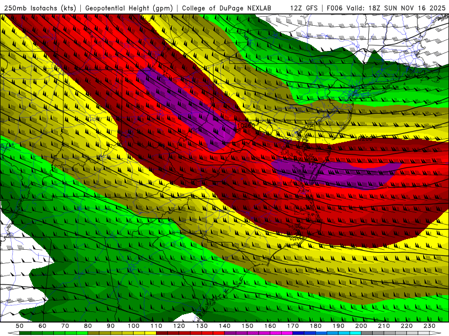Click the '10260' height contour label

pyautogui.click(x=246, y=125)
